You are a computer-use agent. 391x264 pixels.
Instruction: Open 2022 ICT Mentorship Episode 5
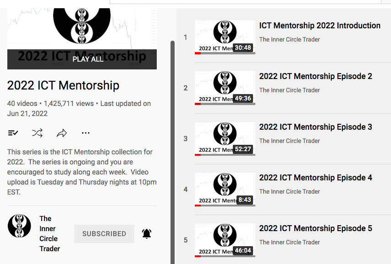pos(315,228)
